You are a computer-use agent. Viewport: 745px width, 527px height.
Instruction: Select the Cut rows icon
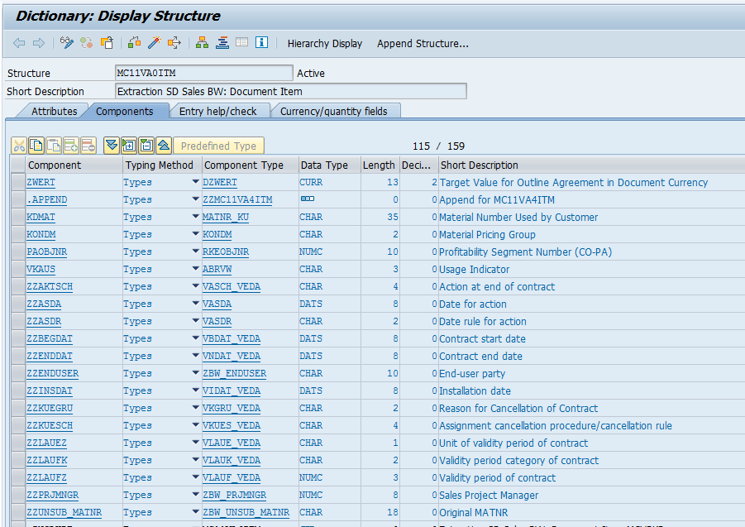(x=18, y=146)
